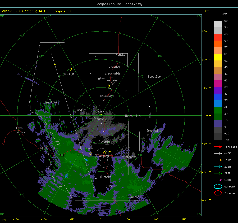Click the Sundre town label
The height and width of the screenshot is (223, 238).
click(x=80, y=110)
